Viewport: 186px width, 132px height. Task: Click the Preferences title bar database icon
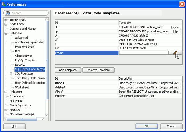[x=3, y=4]
